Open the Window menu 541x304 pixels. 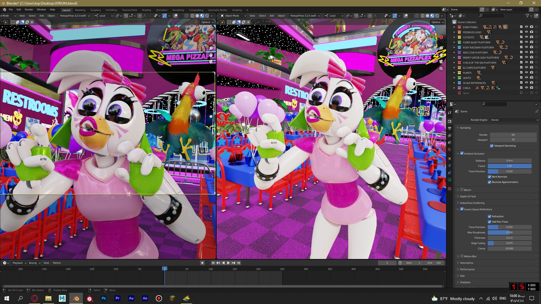click(41, 10)
